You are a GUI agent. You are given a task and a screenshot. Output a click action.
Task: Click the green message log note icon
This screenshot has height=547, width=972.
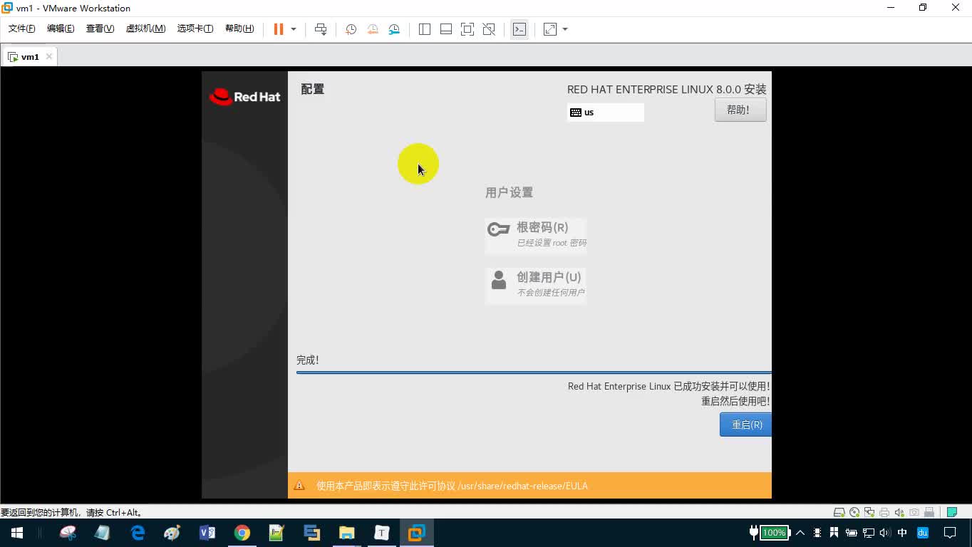click(x=951, y=512)
